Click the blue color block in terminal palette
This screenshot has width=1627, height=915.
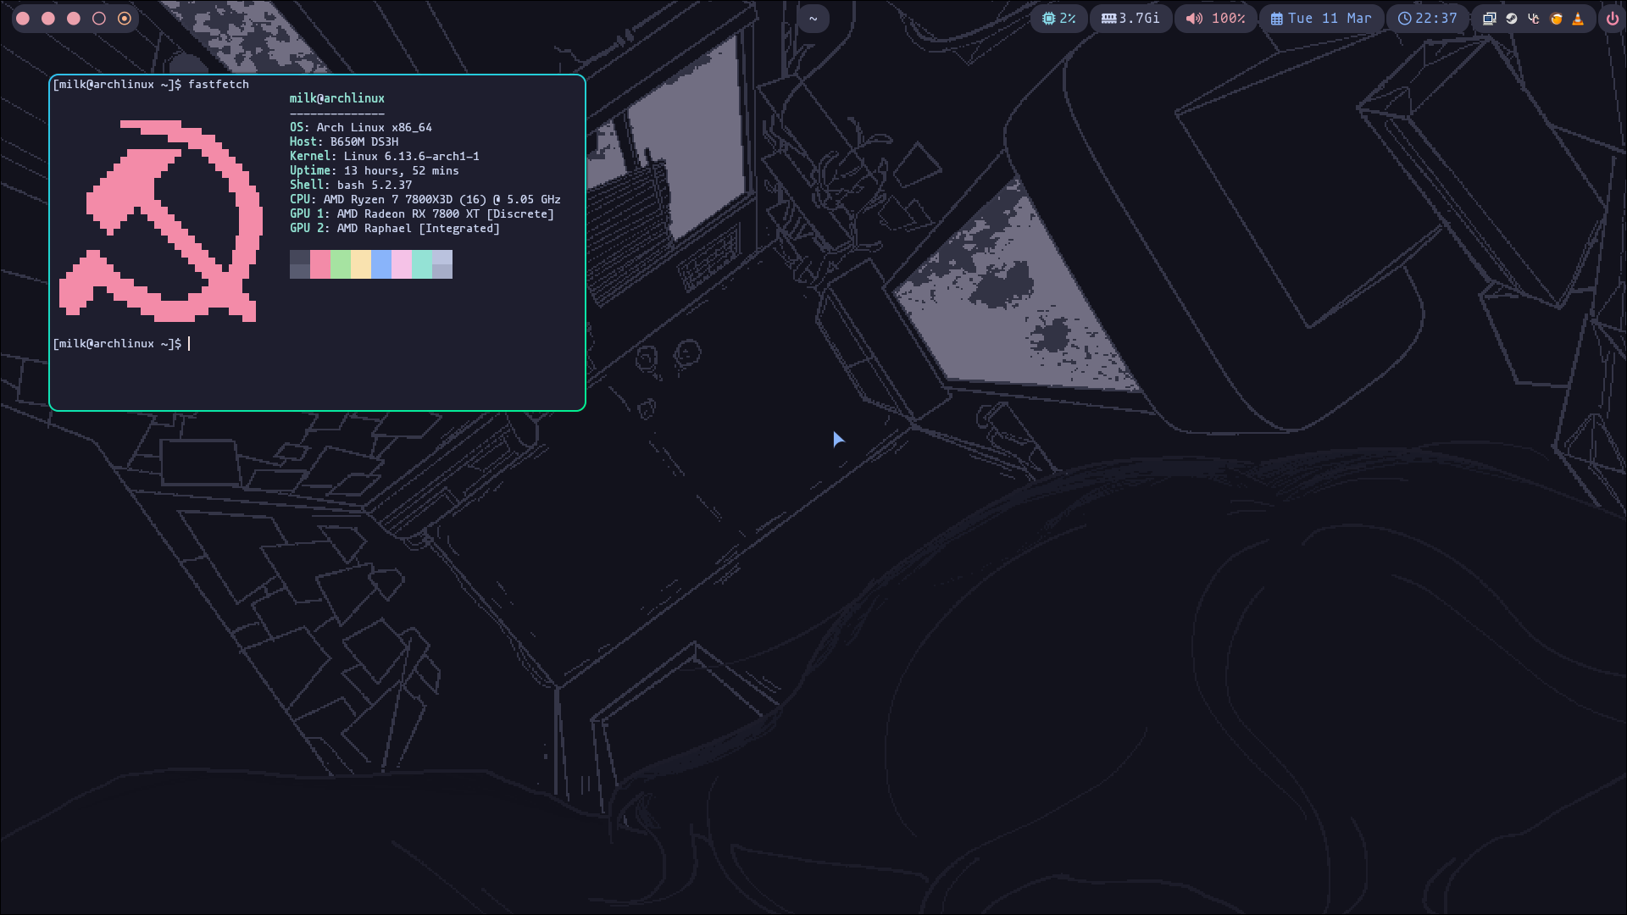click(381, 264)
